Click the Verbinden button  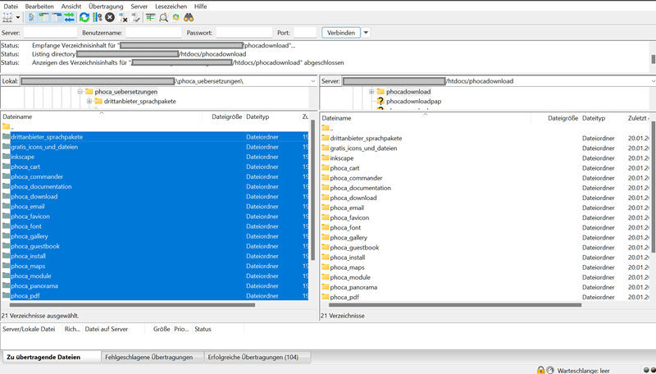tap(340, 32)
